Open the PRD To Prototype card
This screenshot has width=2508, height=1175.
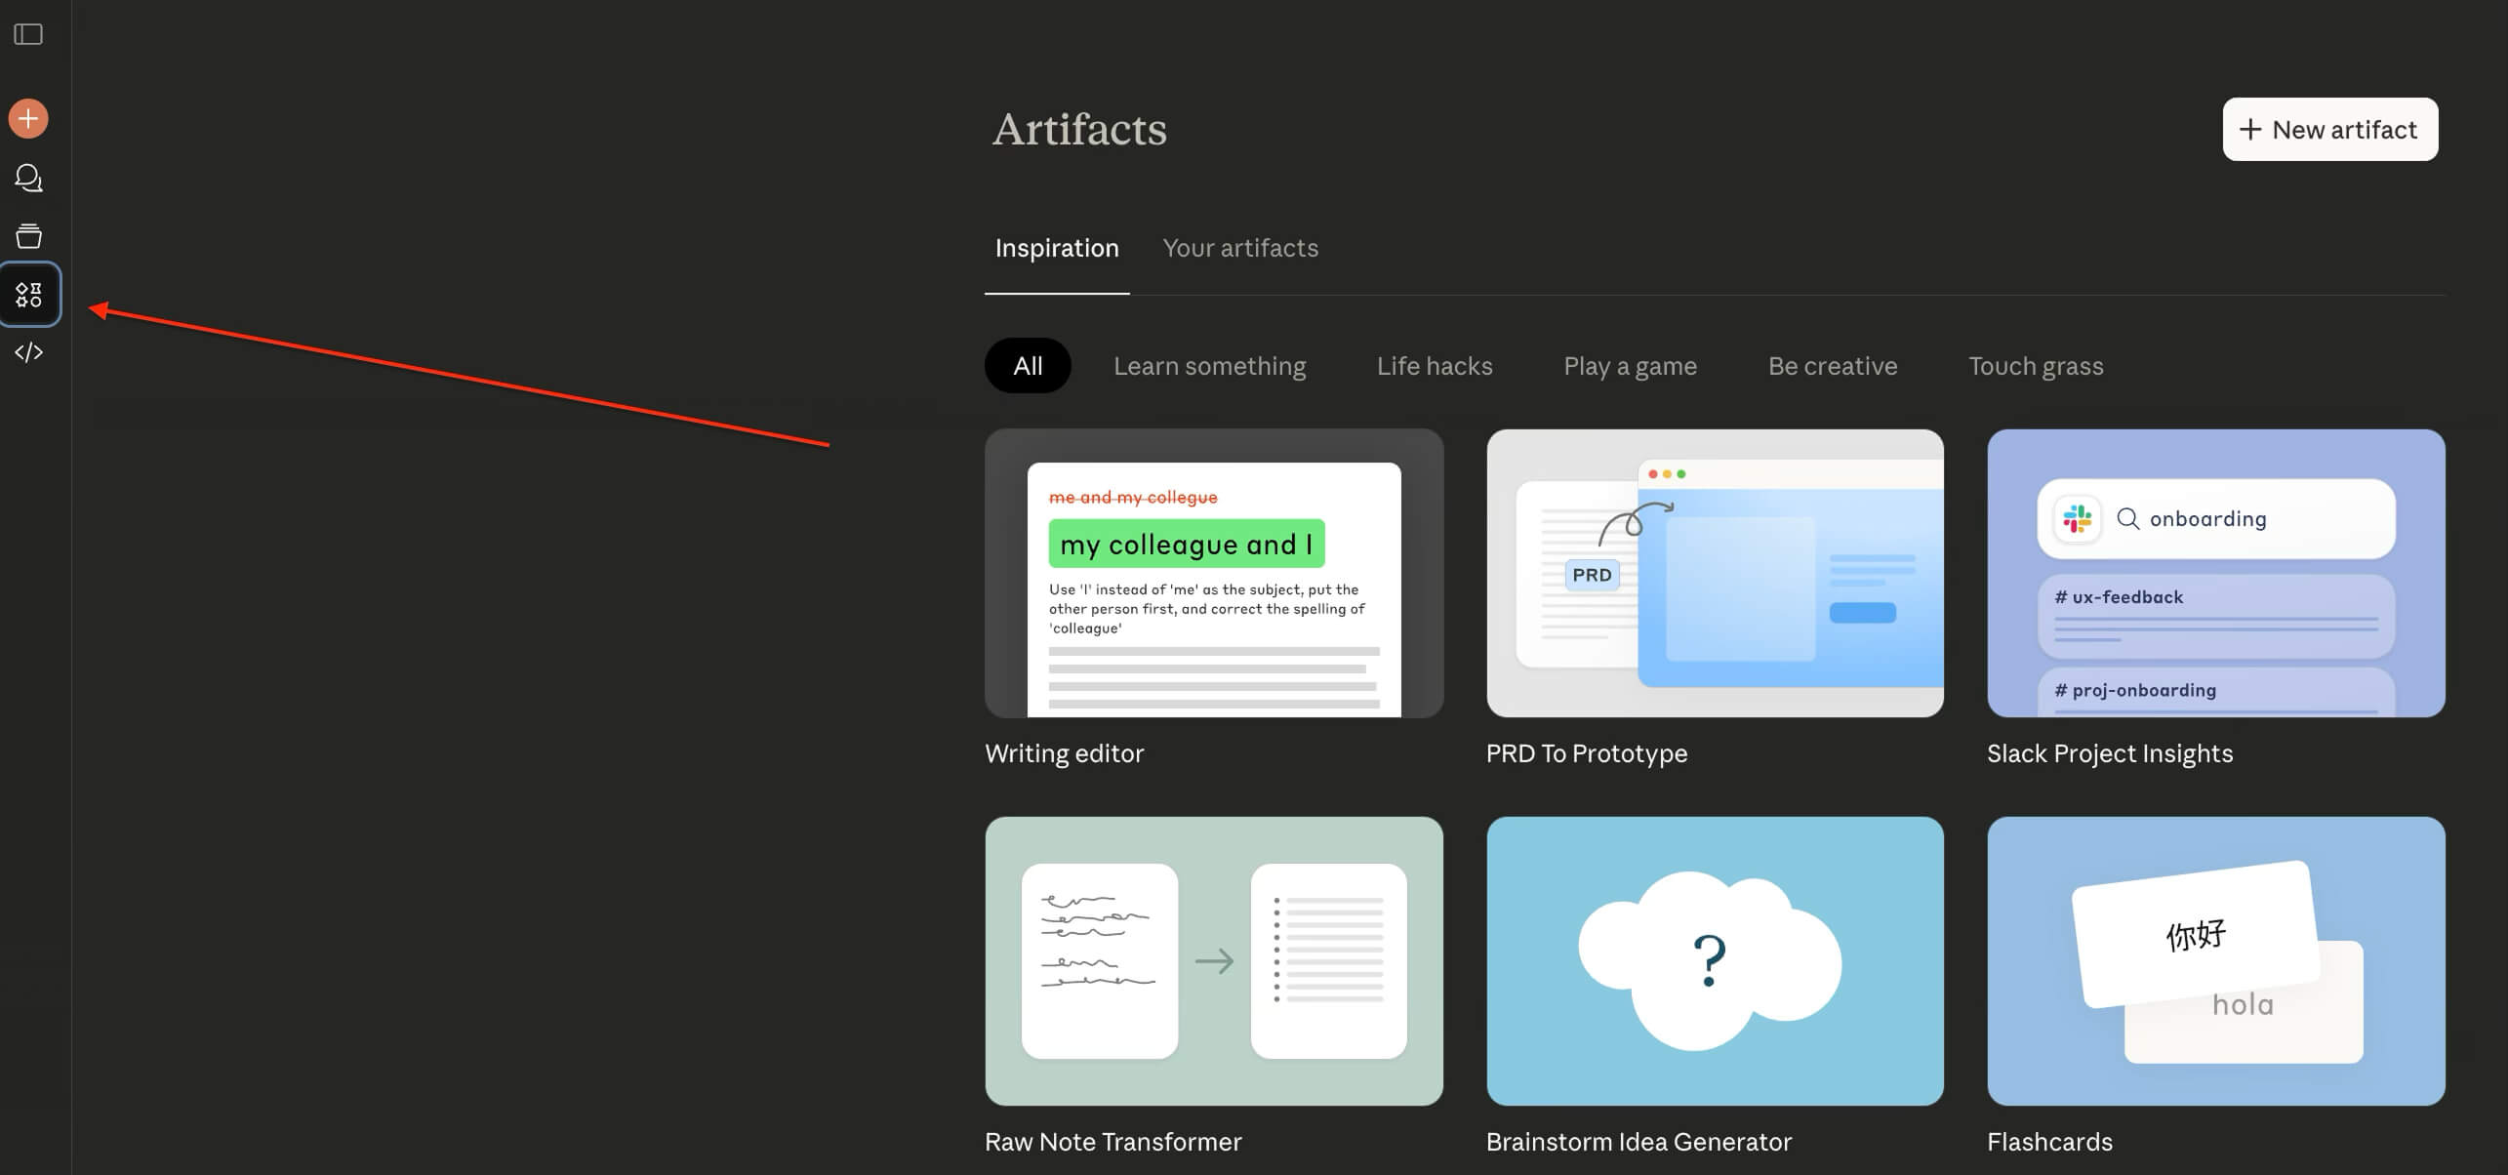point(1714,574)
